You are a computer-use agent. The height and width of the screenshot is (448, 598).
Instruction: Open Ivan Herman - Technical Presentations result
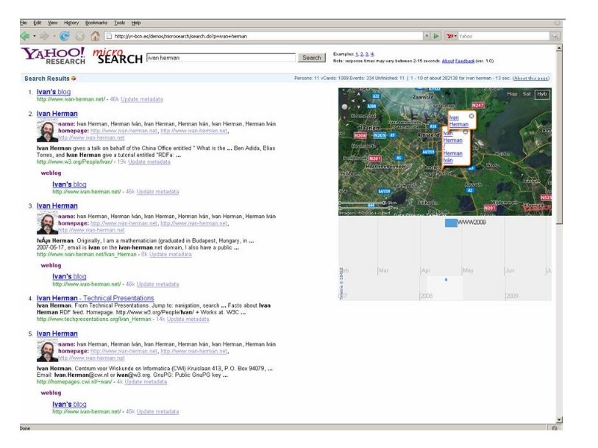(x=96, y=298)
